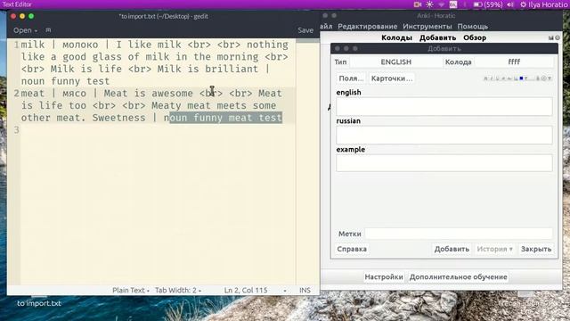570x321 pixels.
Task: Click the Добавить button at dialog bottom
Action: (452, 249)
